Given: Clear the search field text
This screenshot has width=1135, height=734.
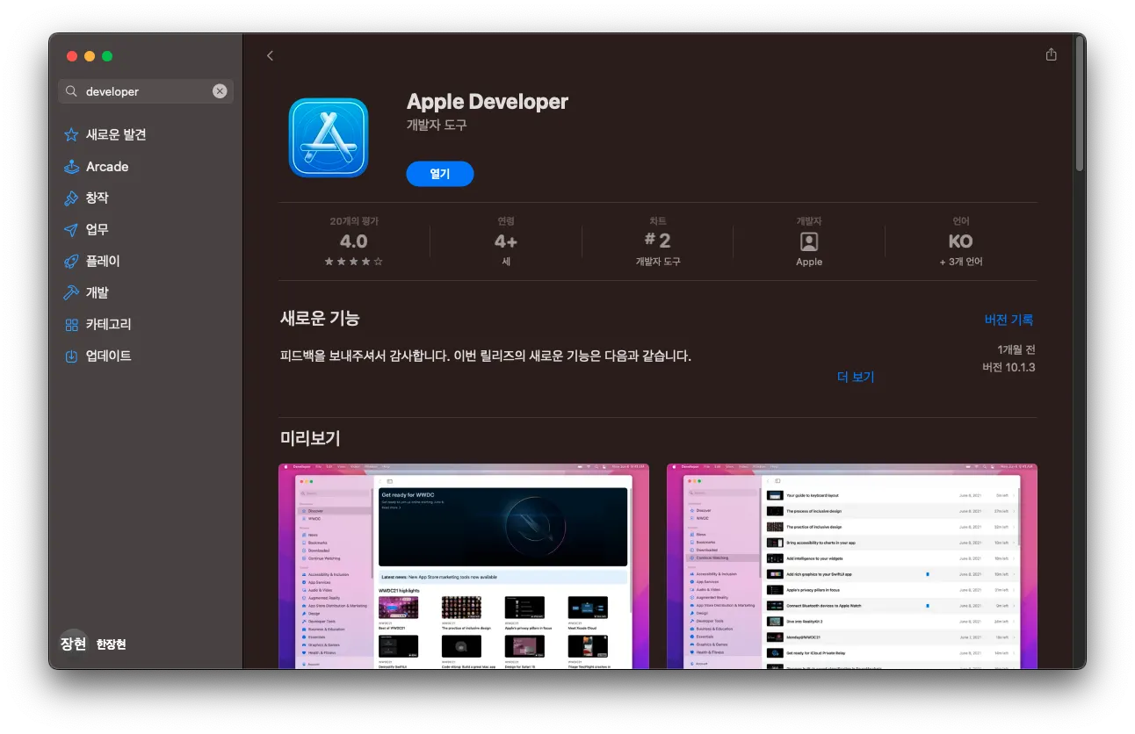Looking at the screenshot, I should 220,91.
